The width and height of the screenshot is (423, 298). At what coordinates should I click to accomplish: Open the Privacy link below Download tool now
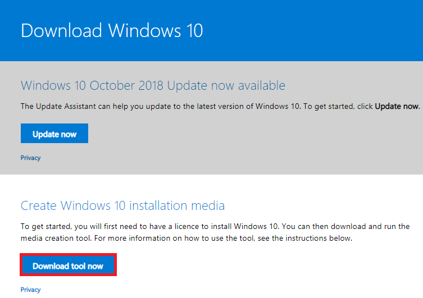[x=30, y=290]
